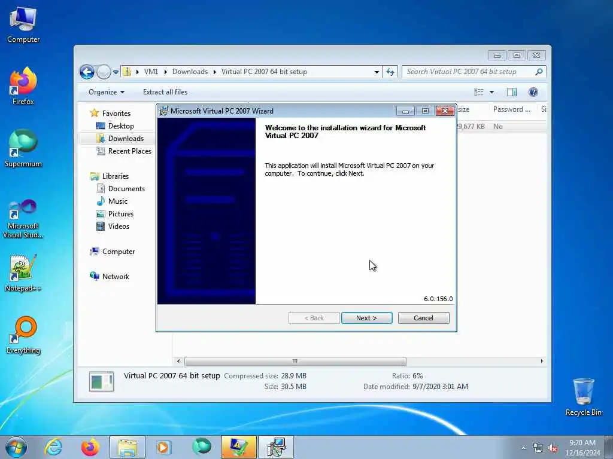613x459 pixels.
Task: Expand the address bar history dropdown
Action: (x=377, y=72)
